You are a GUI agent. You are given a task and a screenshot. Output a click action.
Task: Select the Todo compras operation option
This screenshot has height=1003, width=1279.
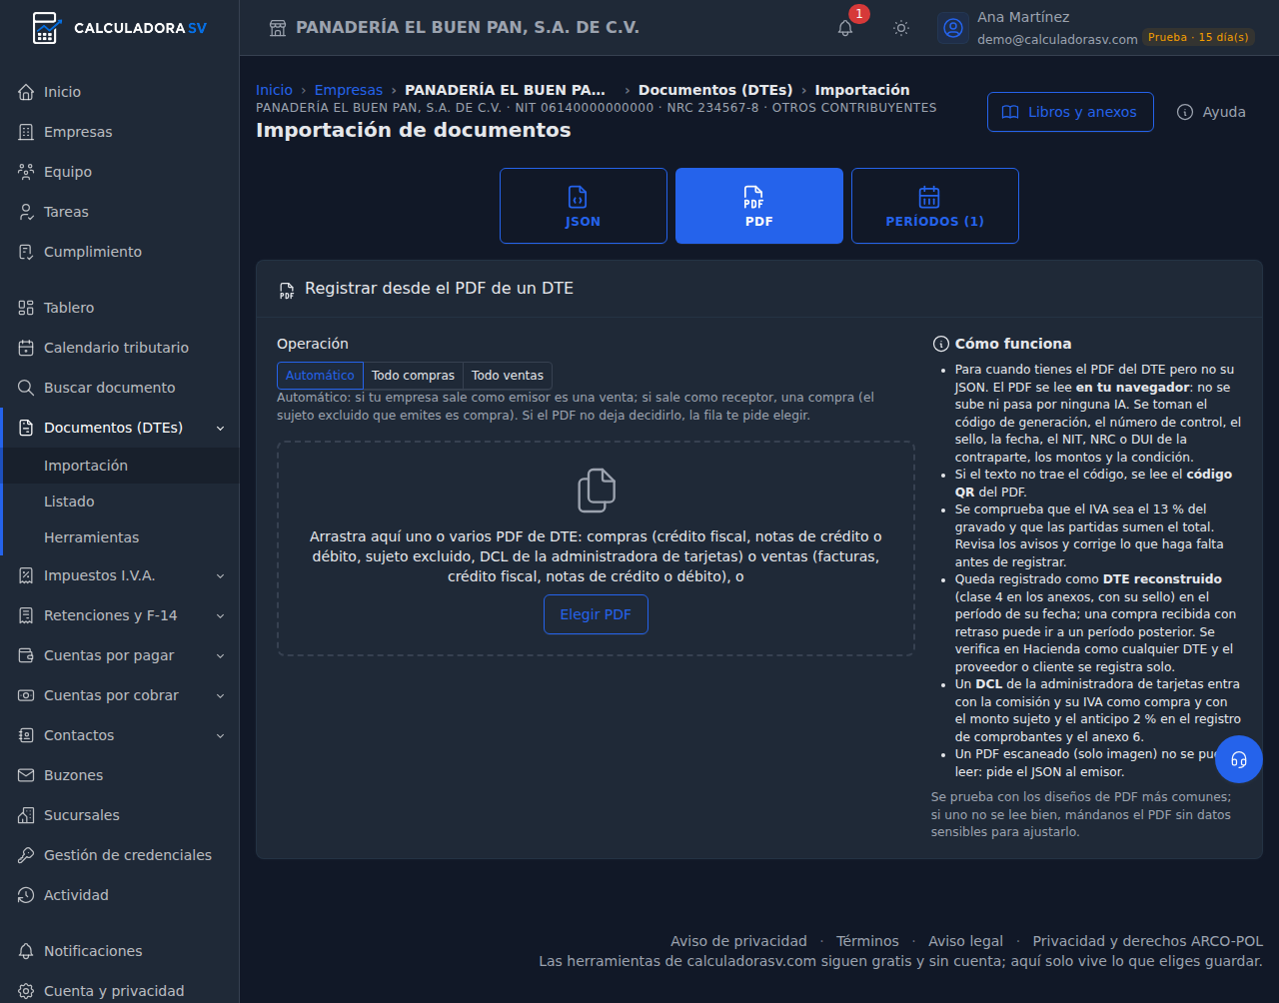click(413, 376)
